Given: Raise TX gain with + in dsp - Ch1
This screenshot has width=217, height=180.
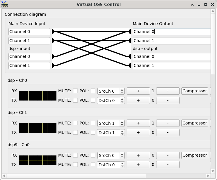Looking at the screenshot, I should [138, 132].
